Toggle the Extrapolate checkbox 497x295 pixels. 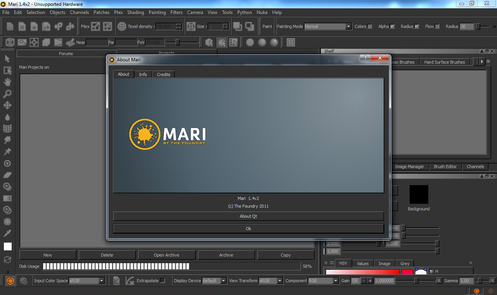163,280
